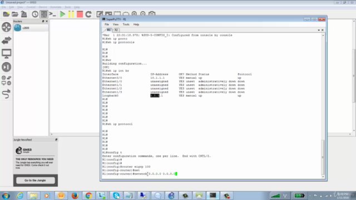This screenshot has height=200, width=356.
Task: Select the c2600 router in Routers panel
Action: click(x=31, y=28)
